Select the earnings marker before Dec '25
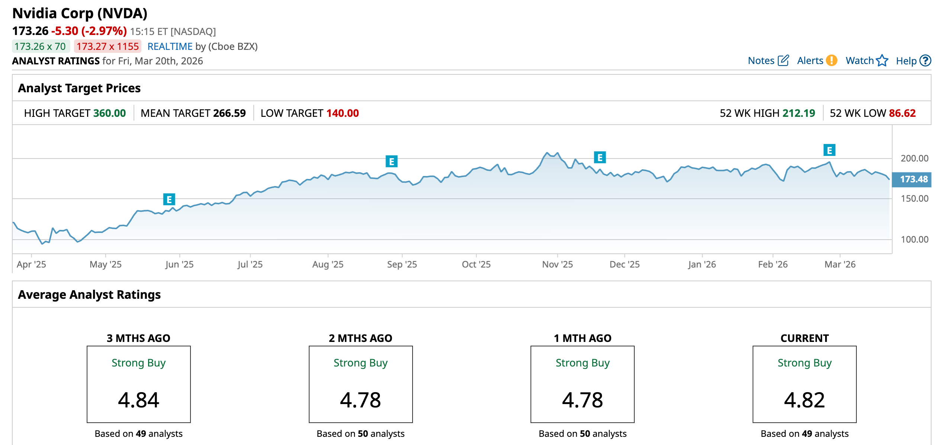This screenshot has height=445, width=936. (600, 157)
